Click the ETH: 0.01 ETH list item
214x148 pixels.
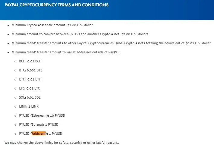point(30,79)
